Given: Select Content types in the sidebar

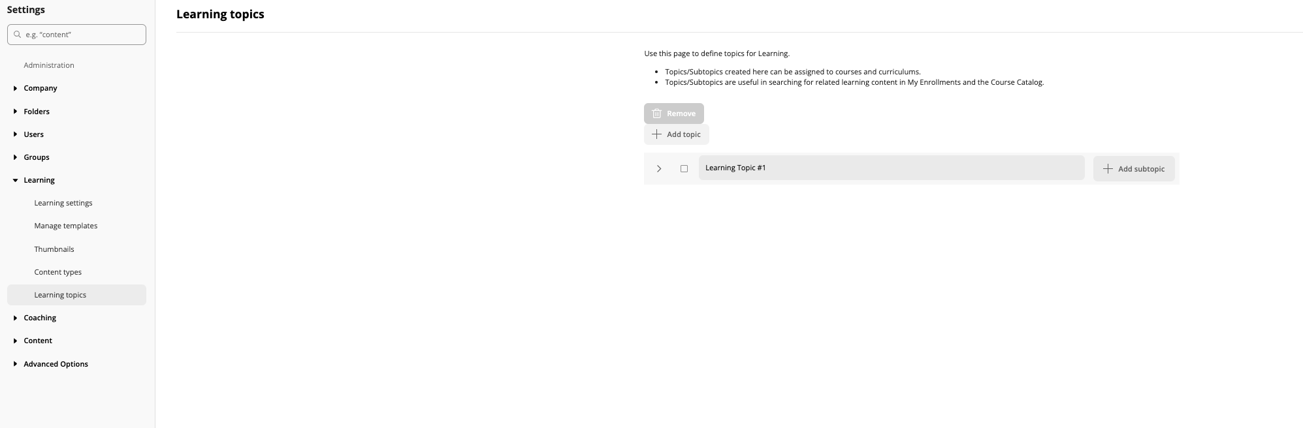Looking at the screenshot, I should click(58, 272).
